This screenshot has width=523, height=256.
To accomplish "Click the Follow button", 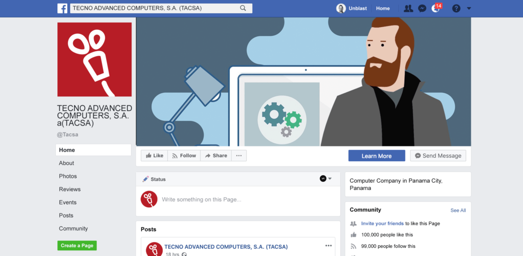I will pos(184,156).
